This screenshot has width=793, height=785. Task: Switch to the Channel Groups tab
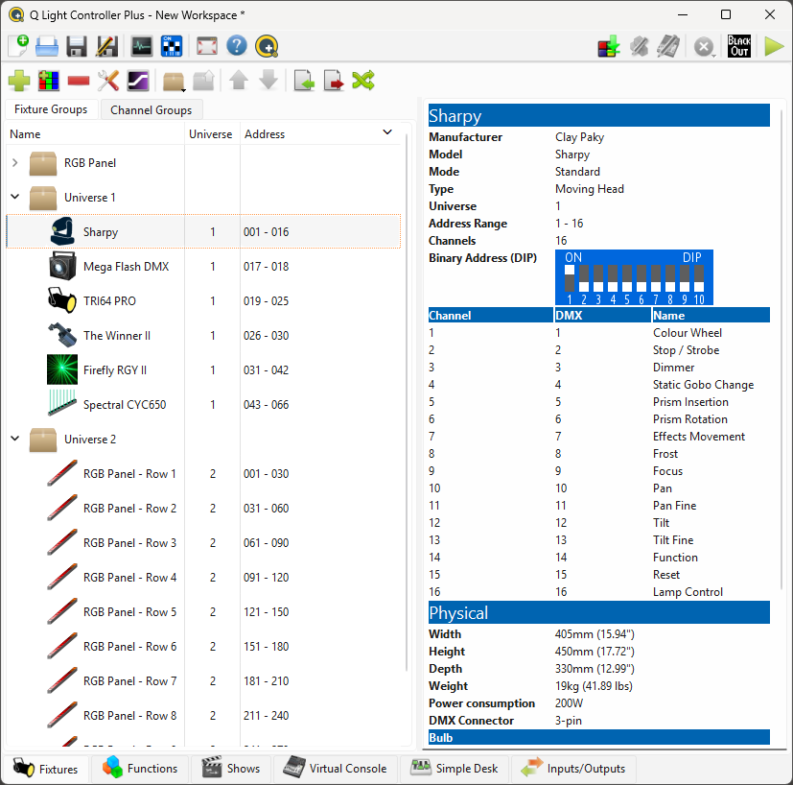(x=151, y=110)
